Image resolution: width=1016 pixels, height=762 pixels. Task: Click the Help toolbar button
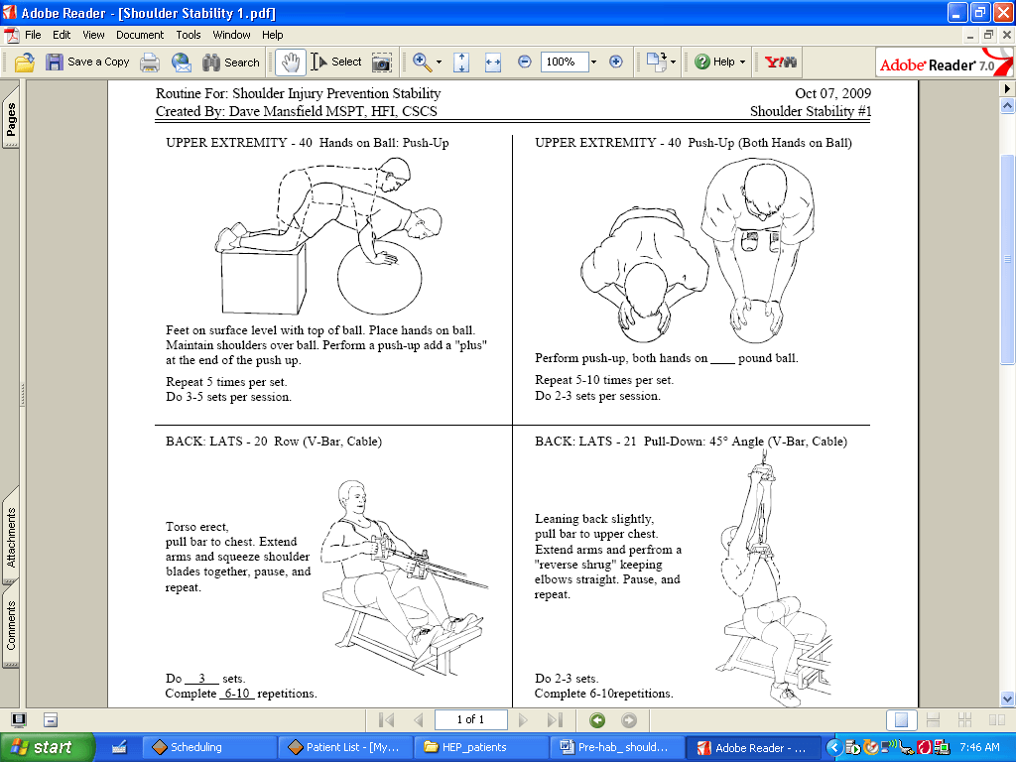714,63
